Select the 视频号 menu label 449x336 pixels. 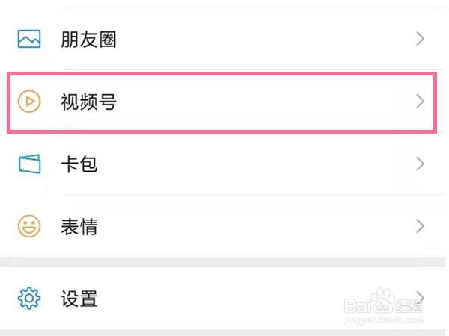[88, 102]
